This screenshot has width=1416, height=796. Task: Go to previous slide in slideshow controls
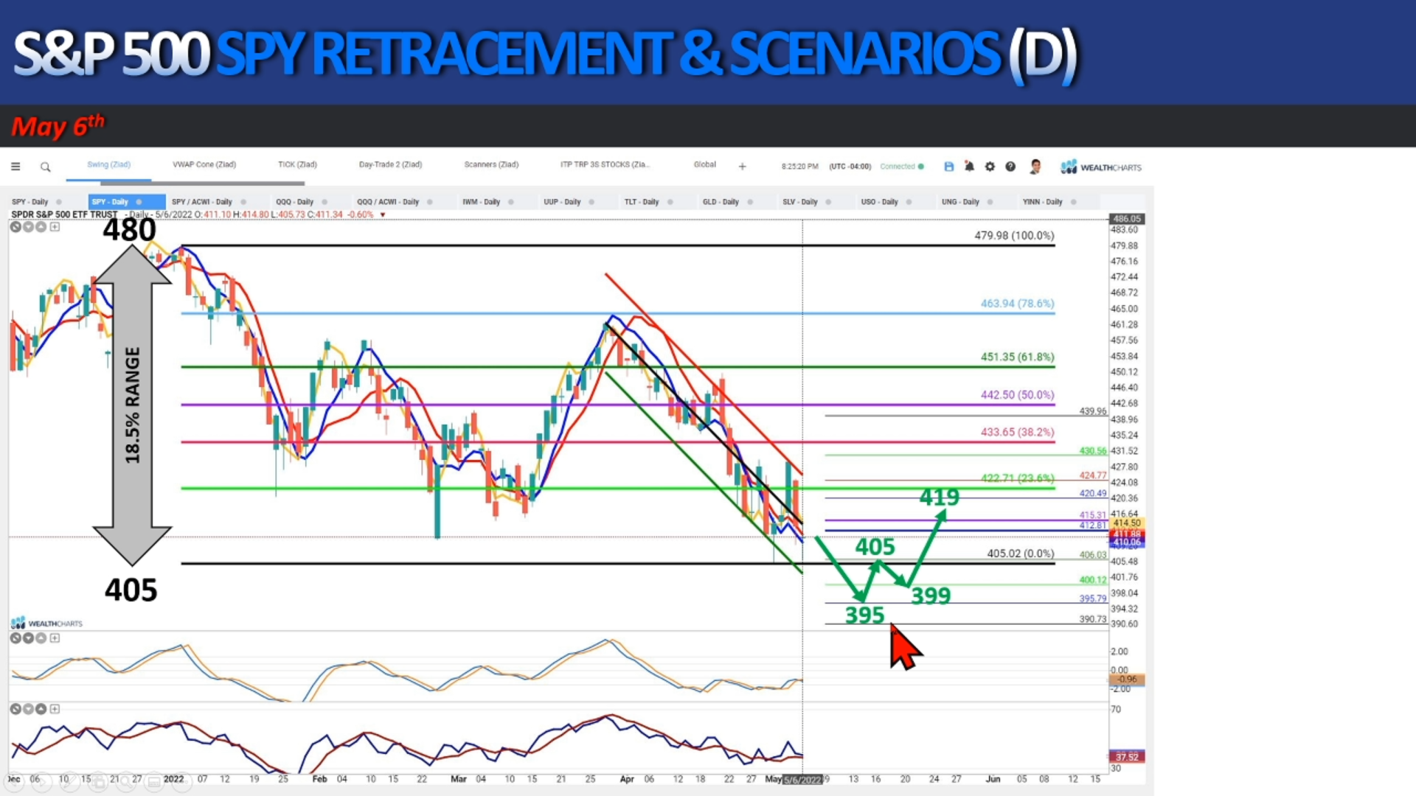click(x=15, y=781)
